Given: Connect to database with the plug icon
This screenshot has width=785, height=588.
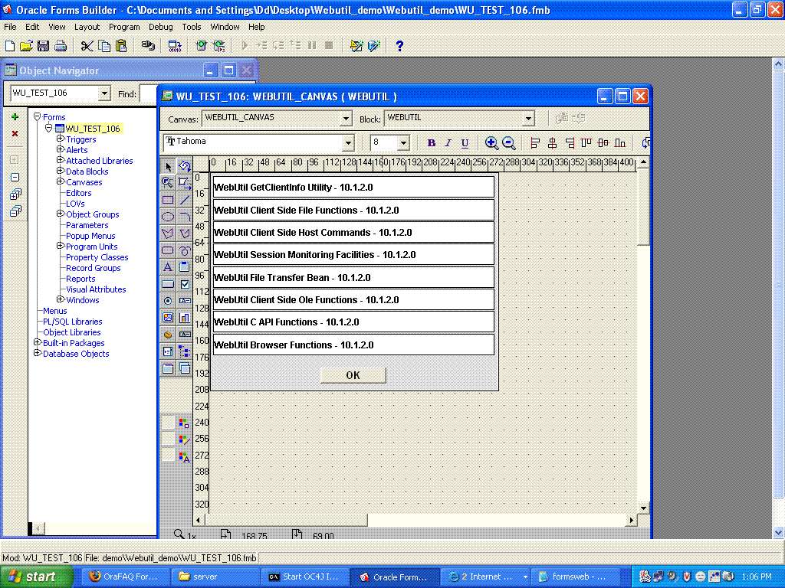Looking at the screenshot, I should tap(148, 46).
